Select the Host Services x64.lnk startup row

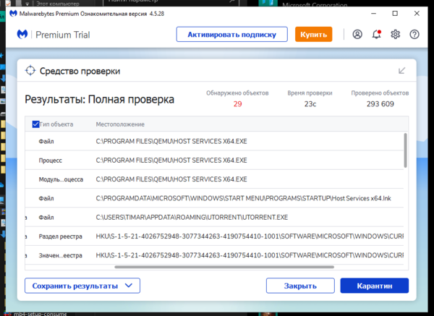[214, 198]
